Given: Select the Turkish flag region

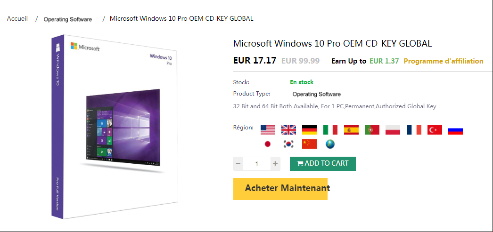Looking at the screenshot, I should (x=435, y=130).
